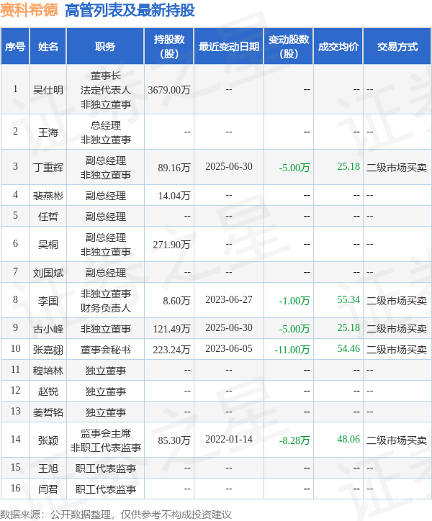The width and height of the screenshot is (432, 521).
Task: Click the name 张嘉翃
Action: [48, 350]
